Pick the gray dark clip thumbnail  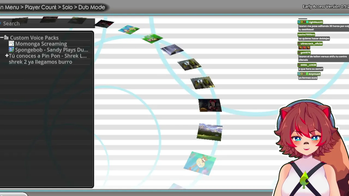(172, 50)
